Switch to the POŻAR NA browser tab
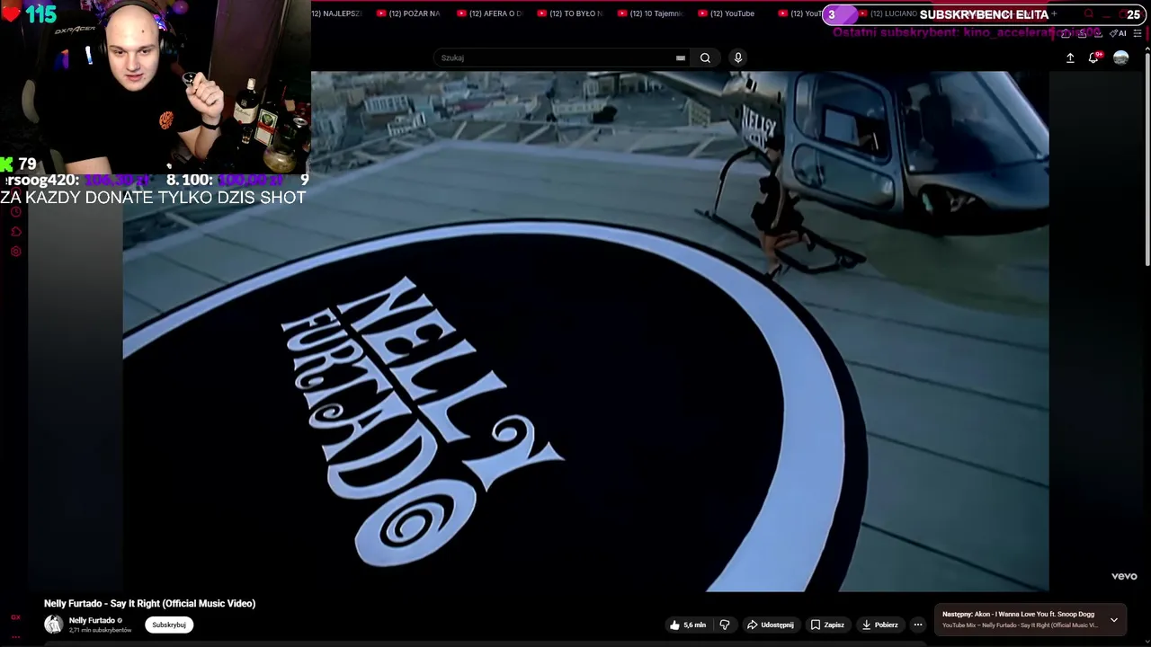The width and height of the screenshot is (1151, 647). click(408, 13)
